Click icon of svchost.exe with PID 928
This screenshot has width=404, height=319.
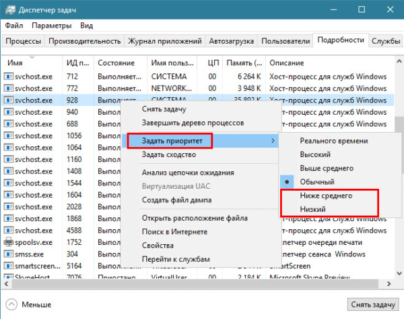tap(9, 100)
